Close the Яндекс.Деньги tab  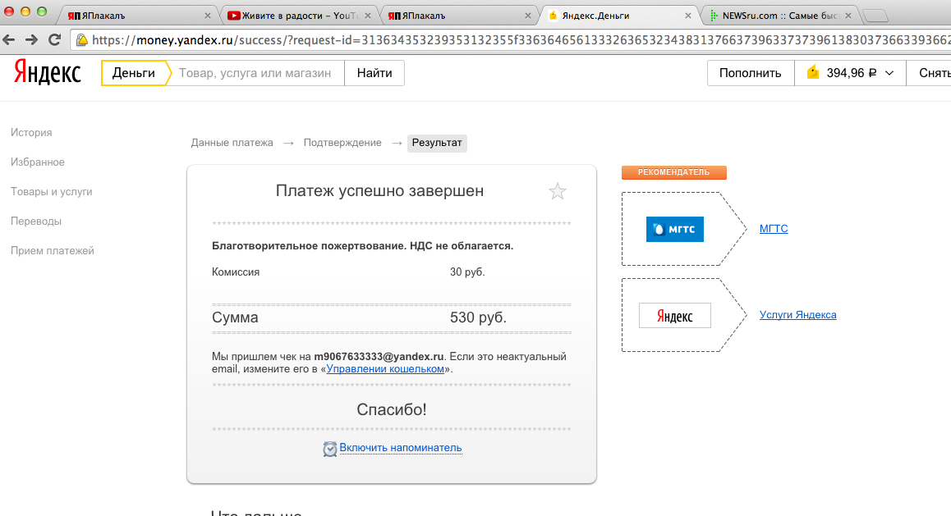point(687,16)
